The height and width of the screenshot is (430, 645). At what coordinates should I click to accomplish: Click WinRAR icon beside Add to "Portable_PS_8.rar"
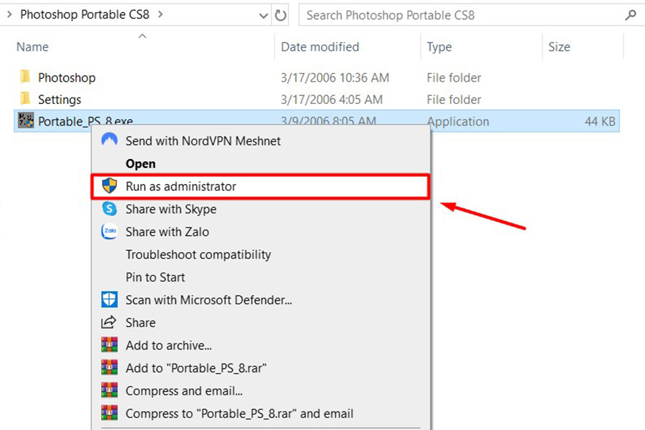tap(110, 368)
